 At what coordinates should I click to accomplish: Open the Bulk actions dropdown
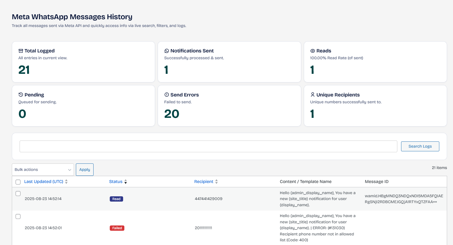pos(43,170)
